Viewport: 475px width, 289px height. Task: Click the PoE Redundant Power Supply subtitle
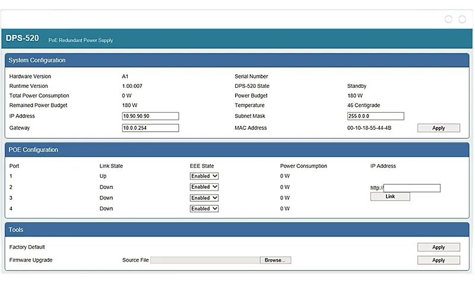81,40
